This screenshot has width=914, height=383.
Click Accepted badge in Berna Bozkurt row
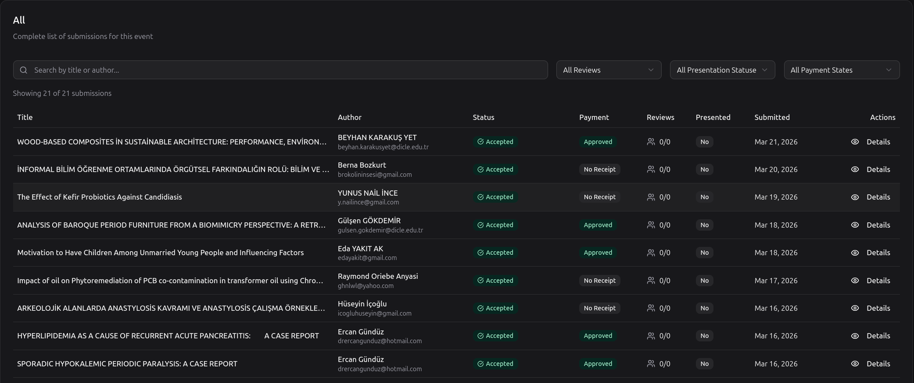[x=495, y=169]
